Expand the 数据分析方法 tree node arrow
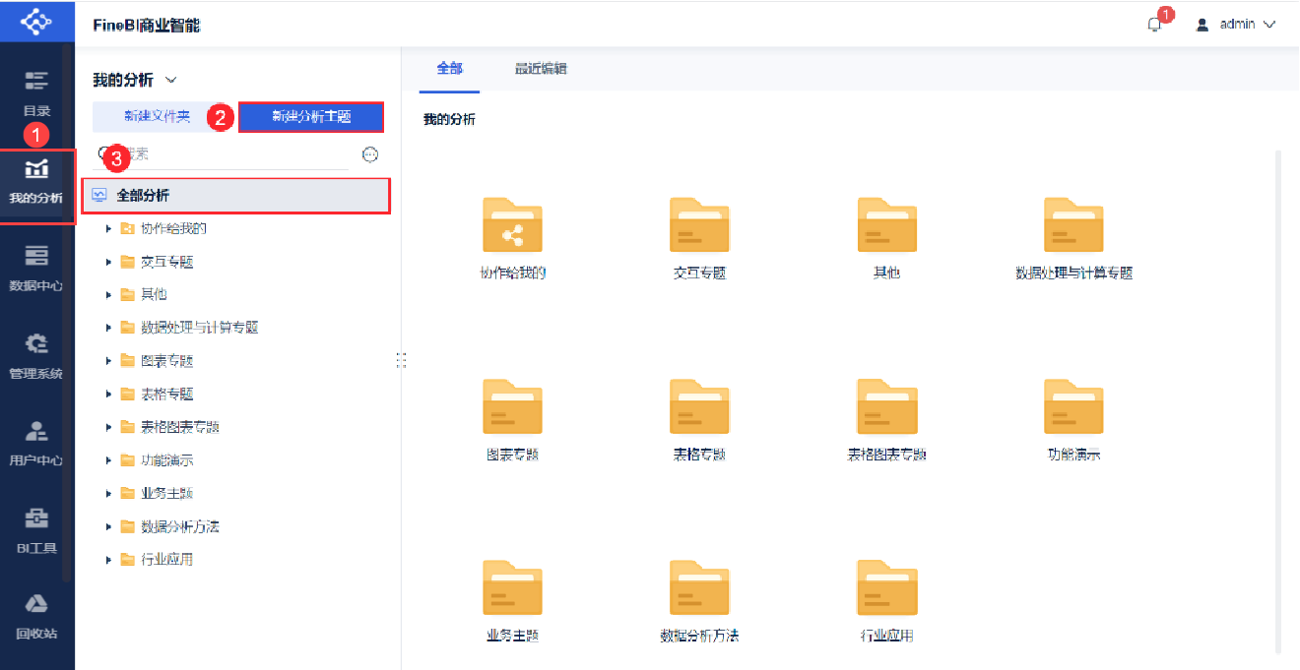The image size is (1300, 670). 109,527
